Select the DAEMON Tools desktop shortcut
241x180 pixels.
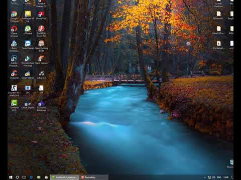click(x=41, y=31)
